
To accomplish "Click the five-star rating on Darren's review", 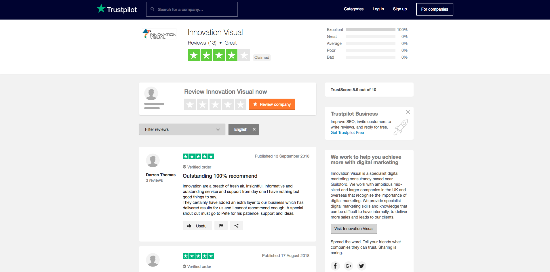I will tap(198, 156).
